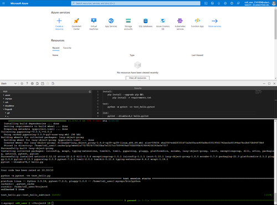Click the Makefile editor title bar
The image size is (277, 205).
point(138,88)
